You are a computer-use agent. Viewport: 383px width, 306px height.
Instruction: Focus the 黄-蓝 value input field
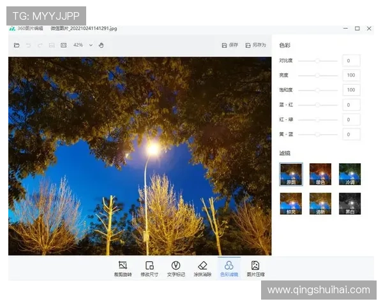(351, 135)
